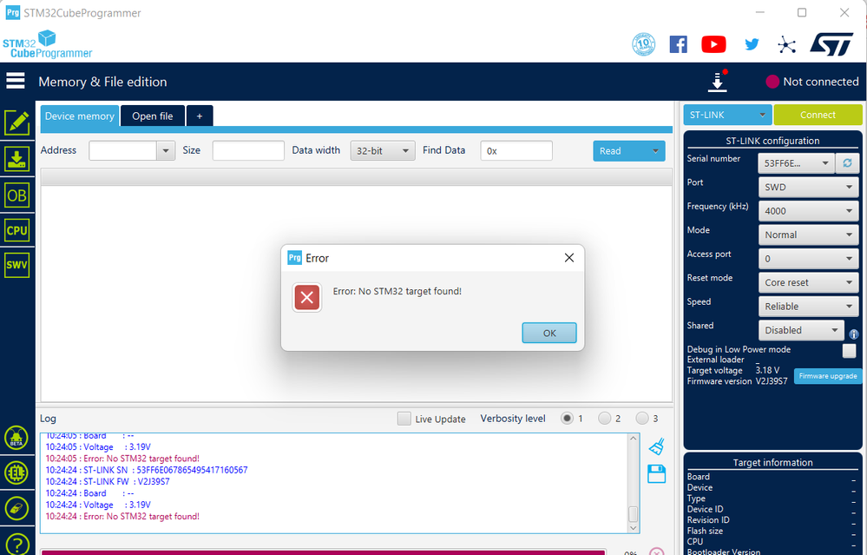Enable Debug in Low Power mode checkbox
The height and width of the screenshot is (555, 867).
[x=850, y=350]
